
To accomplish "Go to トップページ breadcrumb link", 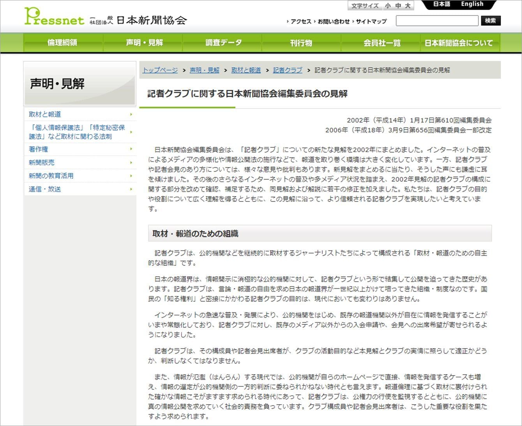I will coord(160,70).
